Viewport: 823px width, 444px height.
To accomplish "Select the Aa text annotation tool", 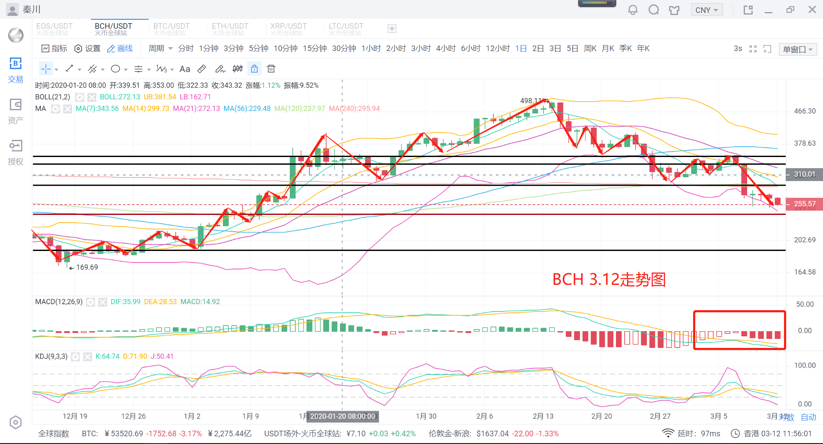I will tap(185, 69).
